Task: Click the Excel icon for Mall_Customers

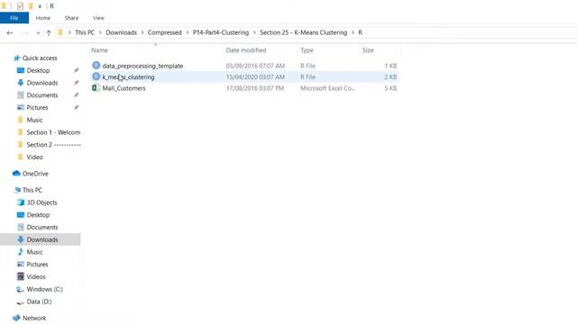Action: tap(96, 88)
